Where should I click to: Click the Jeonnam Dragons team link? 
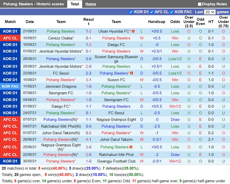(x=61, y=86)
